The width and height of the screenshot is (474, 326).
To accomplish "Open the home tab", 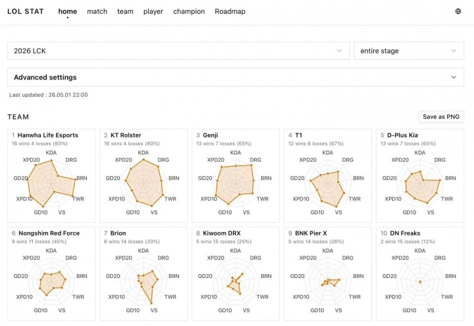I will tap(67, 11).
